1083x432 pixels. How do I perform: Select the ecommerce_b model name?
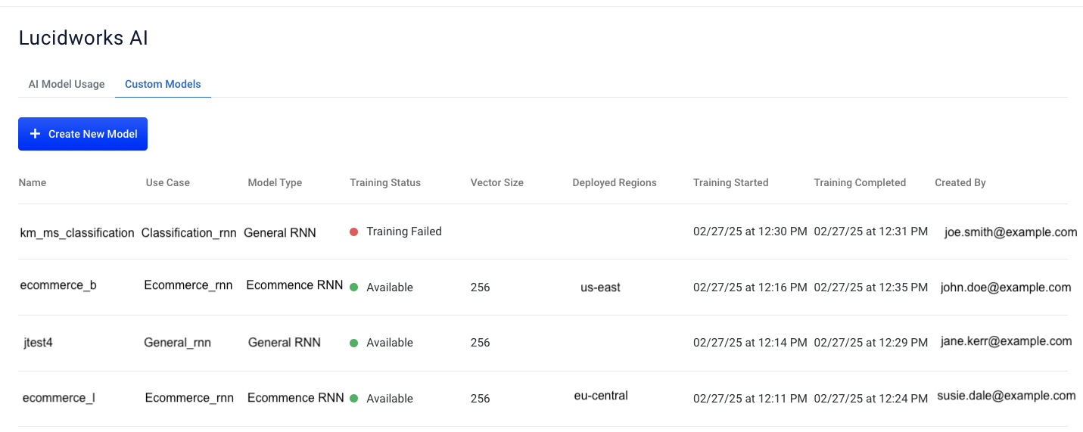point(58,285)
